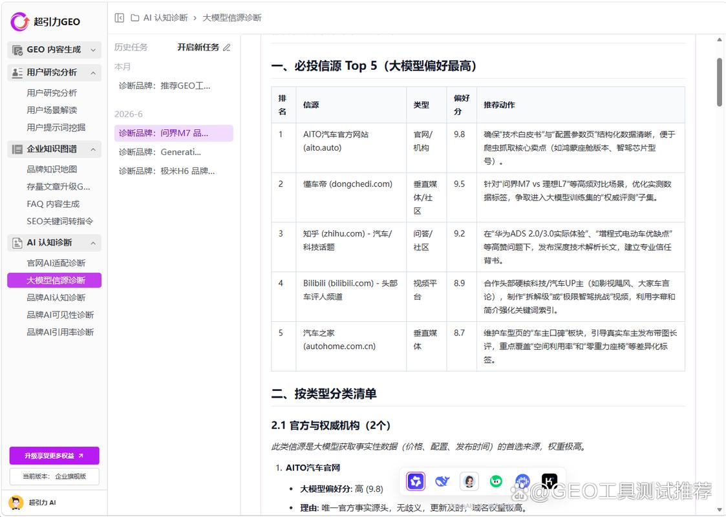Click the 2026-6 group label in history
Image resolution: width=726 pixels, height=517 pixels.
(x=128, y=114)
